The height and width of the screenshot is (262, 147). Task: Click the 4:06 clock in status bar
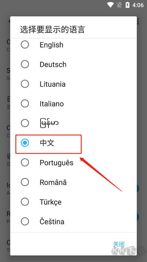138,5
